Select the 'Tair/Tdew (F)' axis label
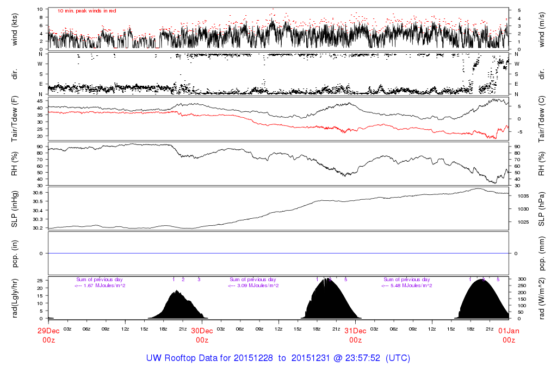Image resolution: width=557 pixels, height=380 pixels. click(15, 118)
